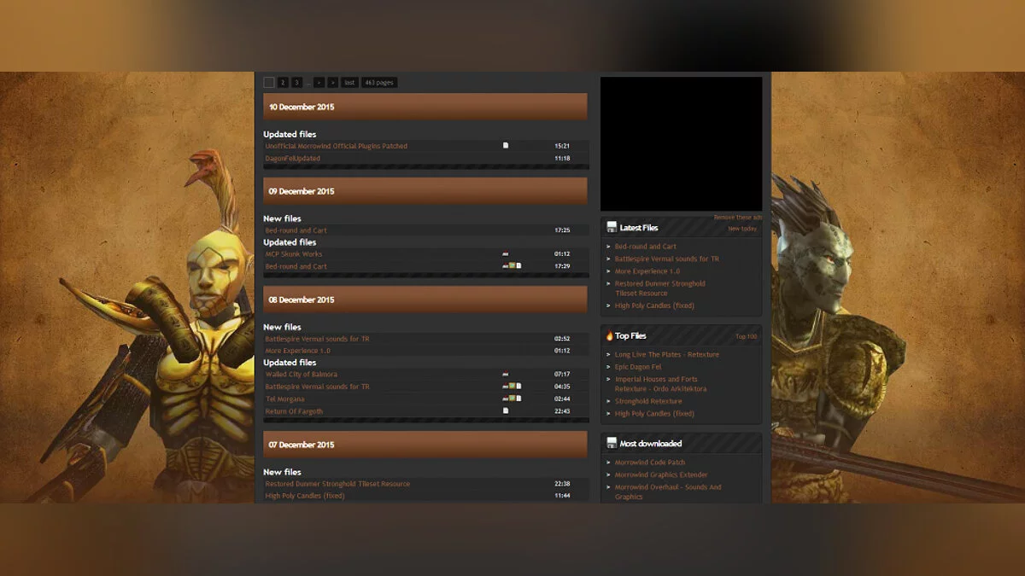Click document icon in Unofficial Morrowind Official Plugins row
Viewport: 1025px width, 576px height.
click(x=506, y=145)
